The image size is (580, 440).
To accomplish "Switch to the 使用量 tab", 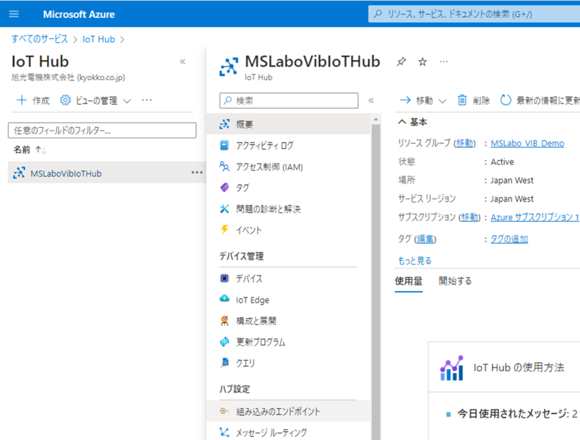I will pyautogui.click(x=409, y=281).
